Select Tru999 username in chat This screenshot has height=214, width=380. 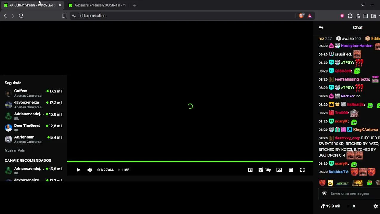341,113
